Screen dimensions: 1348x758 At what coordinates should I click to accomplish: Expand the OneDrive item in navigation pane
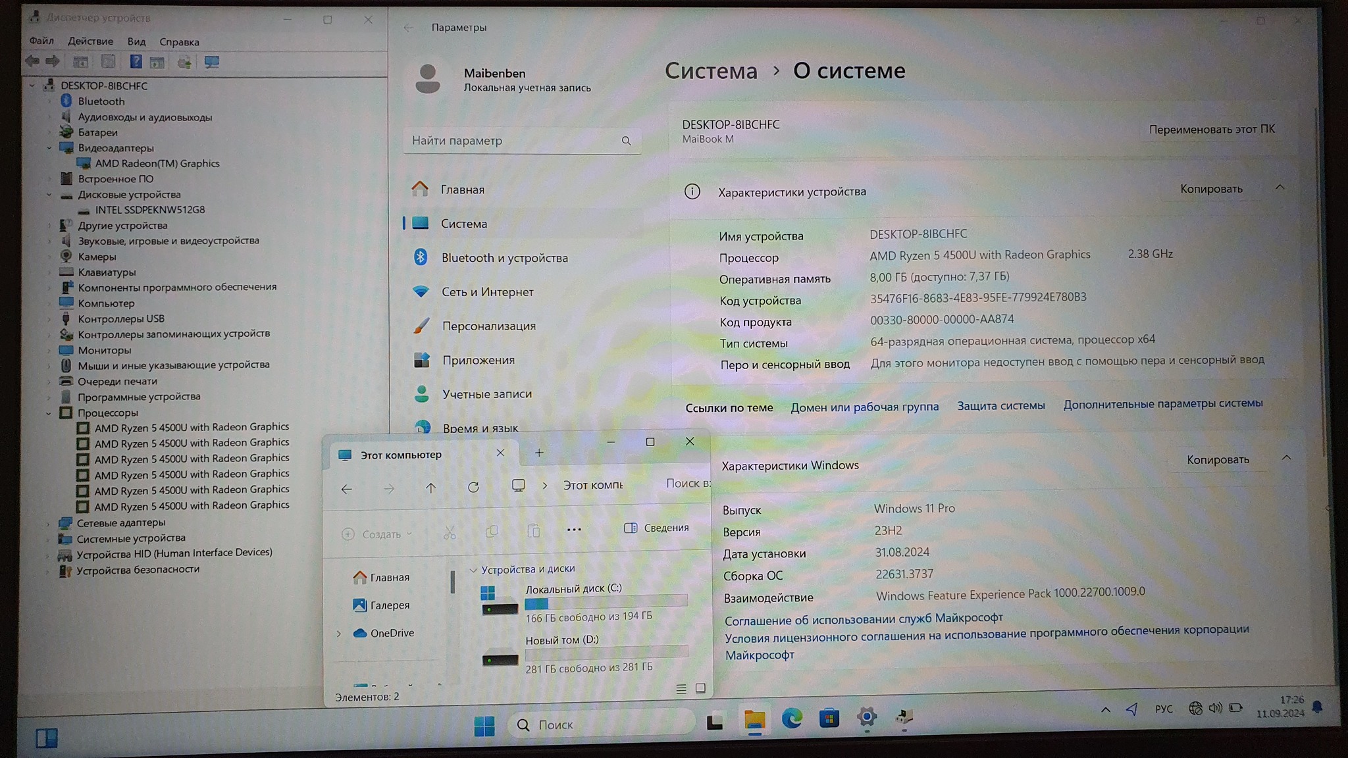pyautogui.click(x=339, y=634)
